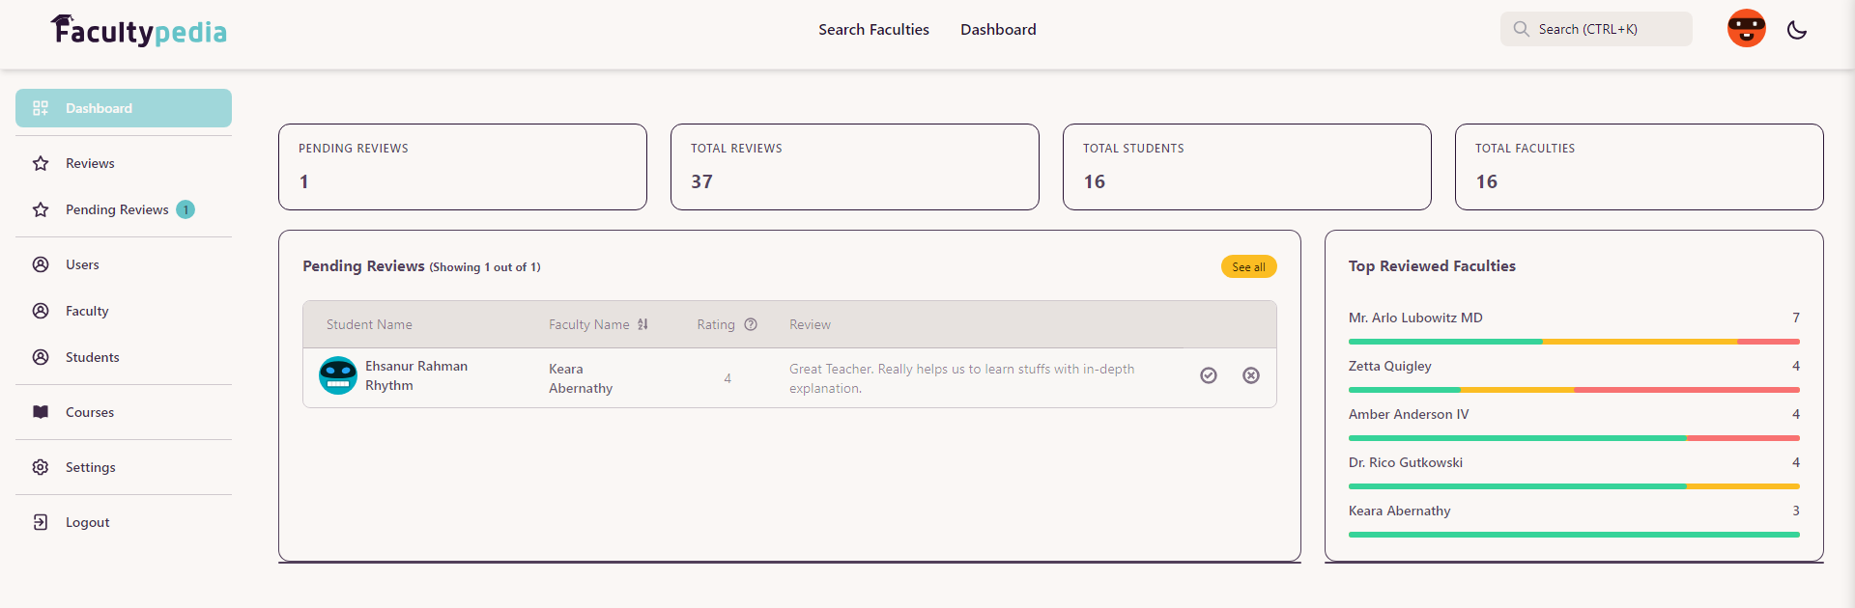The height and width of the screenshot is (608, 1855).
Task: Click Ehsanur Rahman Rhythm's avatar
Action: [338, 375]
